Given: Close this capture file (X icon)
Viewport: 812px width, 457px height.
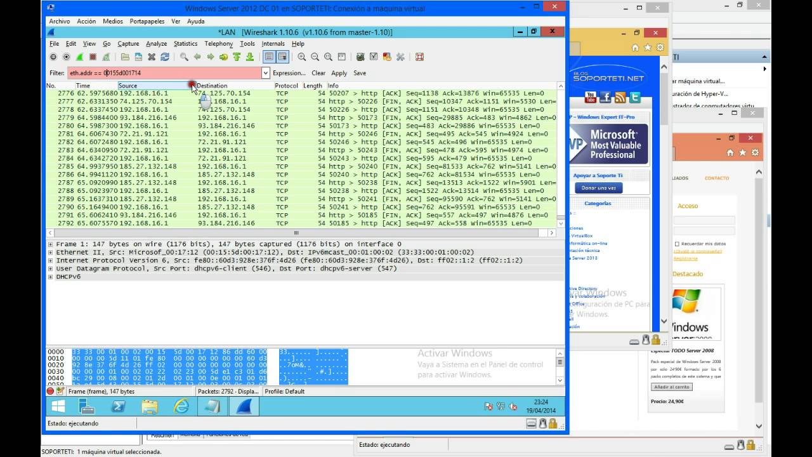Looking at the screenshot, I should pos(152,56).
